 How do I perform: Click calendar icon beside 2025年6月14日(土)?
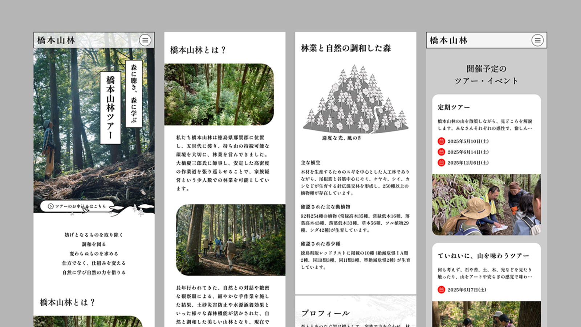tap(441, 152)
